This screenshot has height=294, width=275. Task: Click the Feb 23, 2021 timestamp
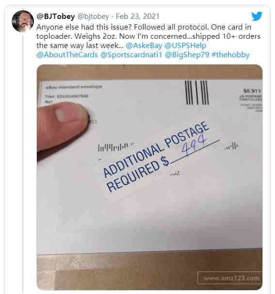[x=137, y=16]
